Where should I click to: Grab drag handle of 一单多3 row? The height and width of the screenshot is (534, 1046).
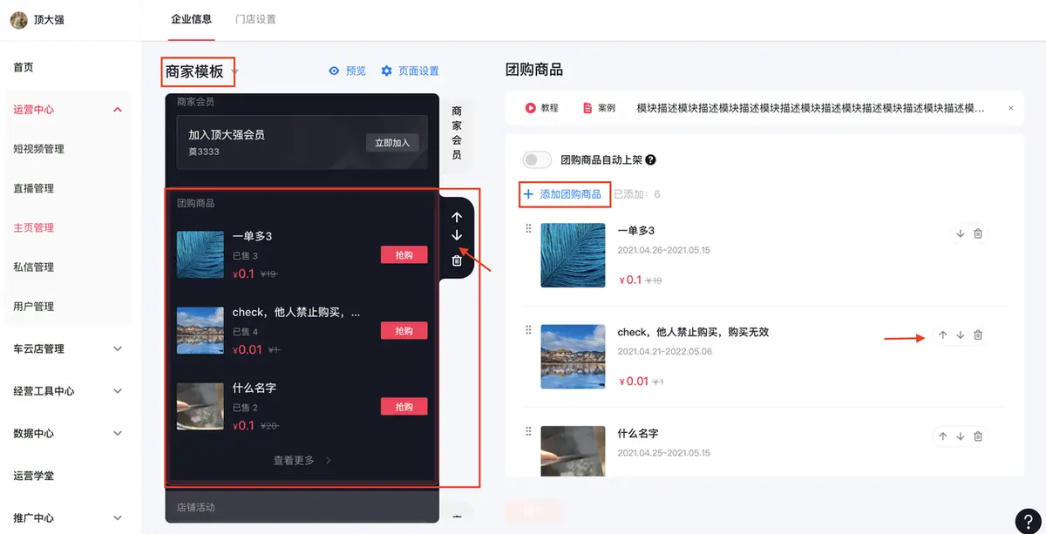528,229
